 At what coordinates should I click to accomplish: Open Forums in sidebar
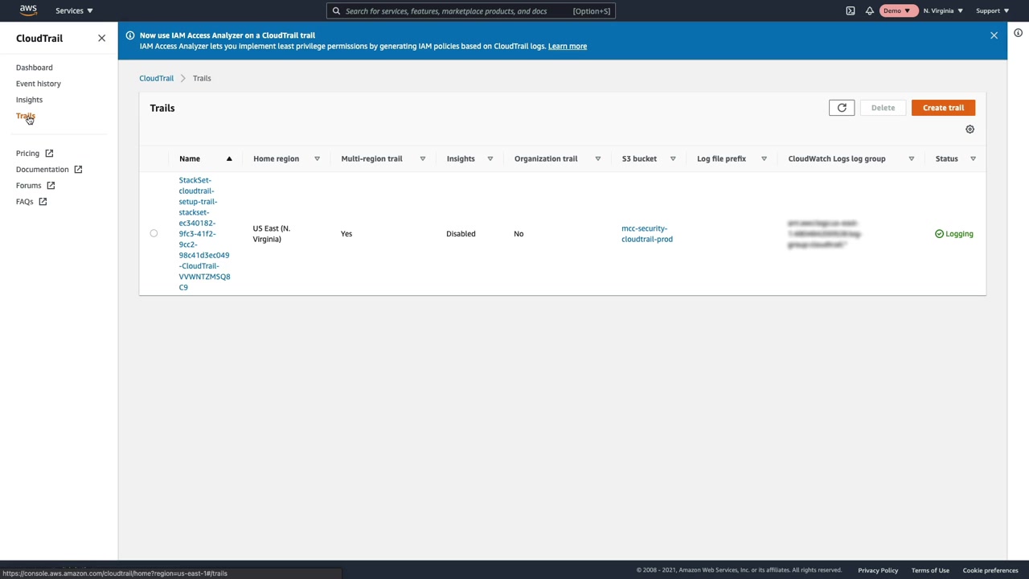click(x=28, y=185)
